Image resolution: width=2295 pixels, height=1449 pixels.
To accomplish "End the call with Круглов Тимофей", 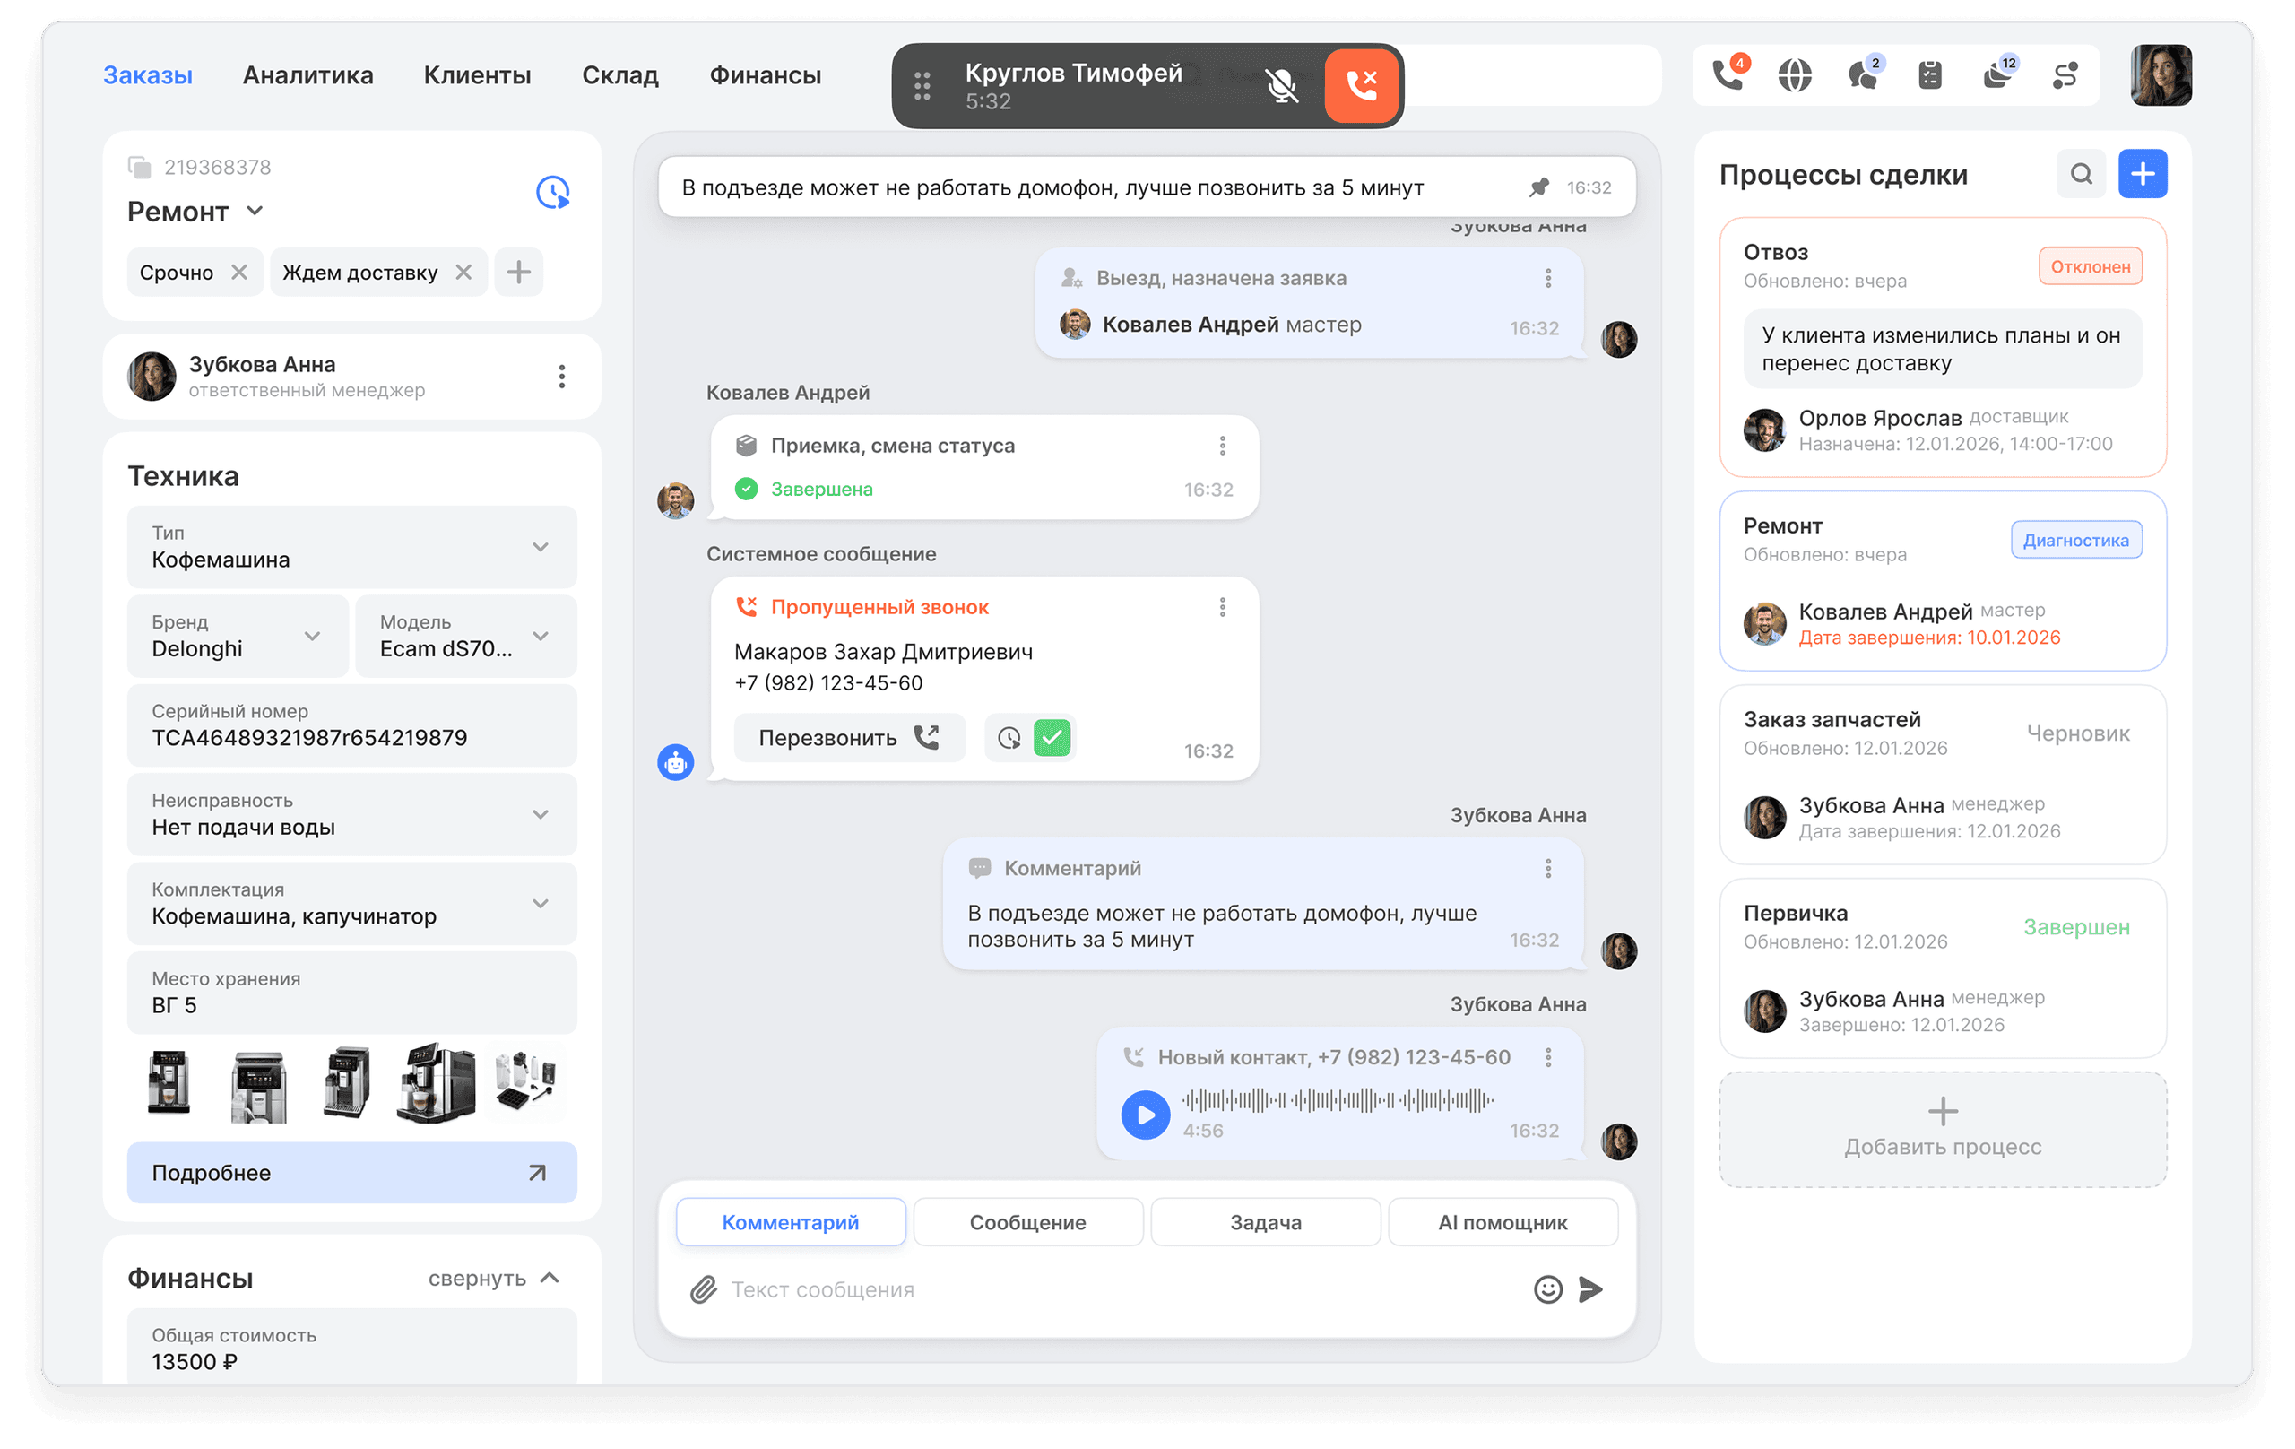I will pos(1361,85).
